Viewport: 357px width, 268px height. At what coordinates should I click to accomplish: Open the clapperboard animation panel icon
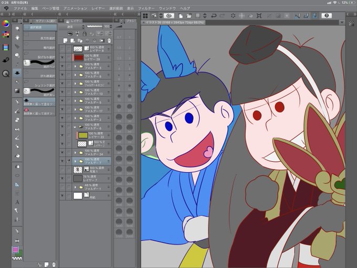[x=351, y=23]
